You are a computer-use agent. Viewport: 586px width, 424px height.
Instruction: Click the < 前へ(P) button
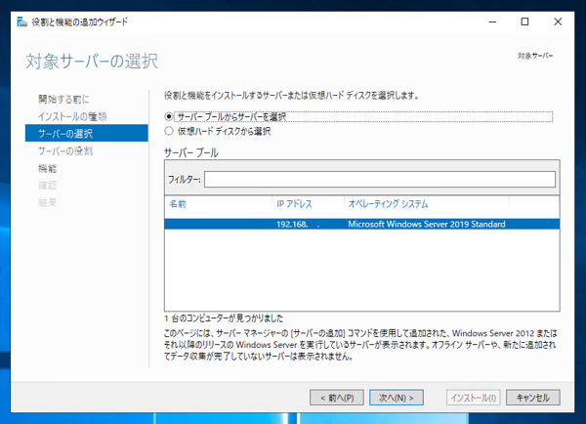[337, 398]
